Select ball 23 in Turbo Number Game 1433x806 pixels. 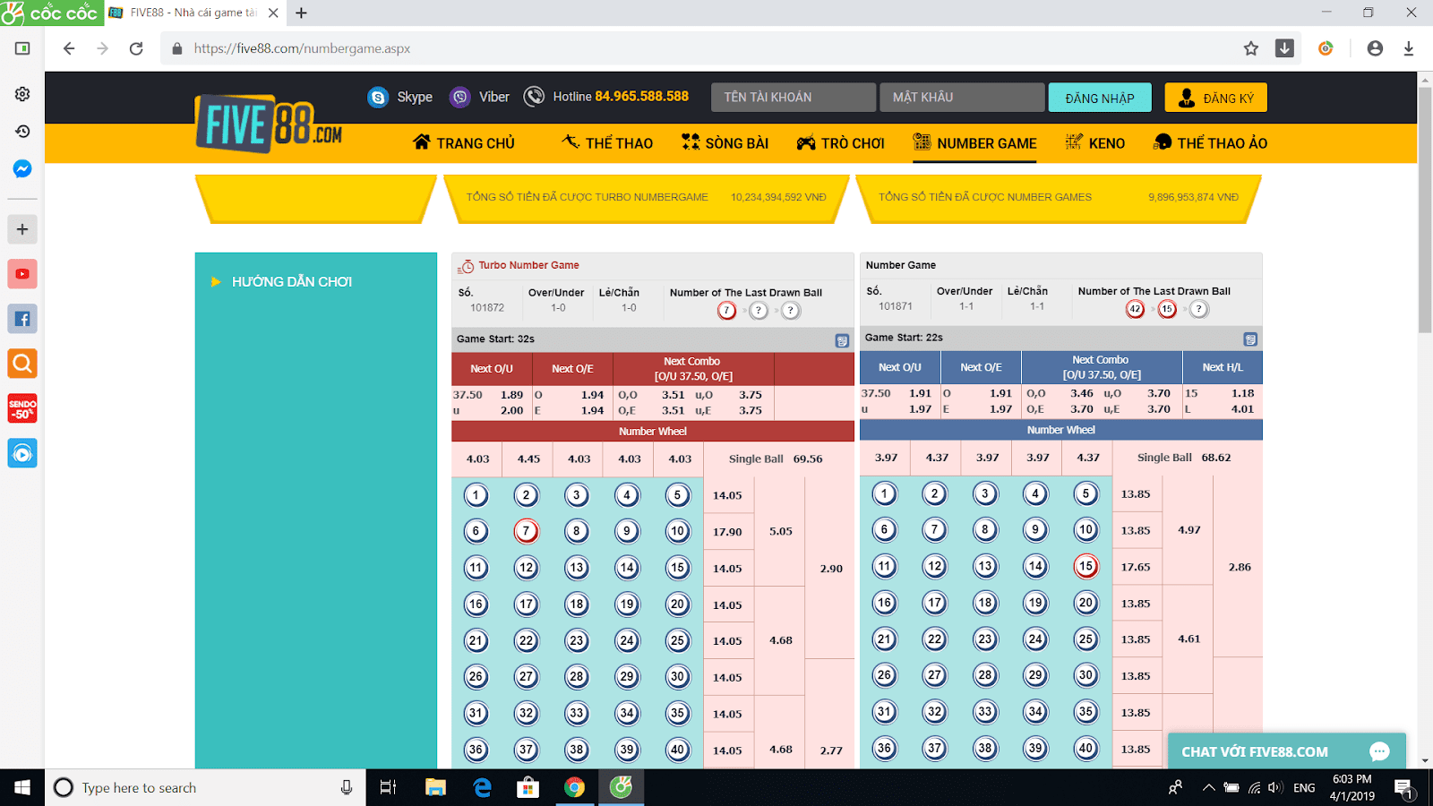577,640
